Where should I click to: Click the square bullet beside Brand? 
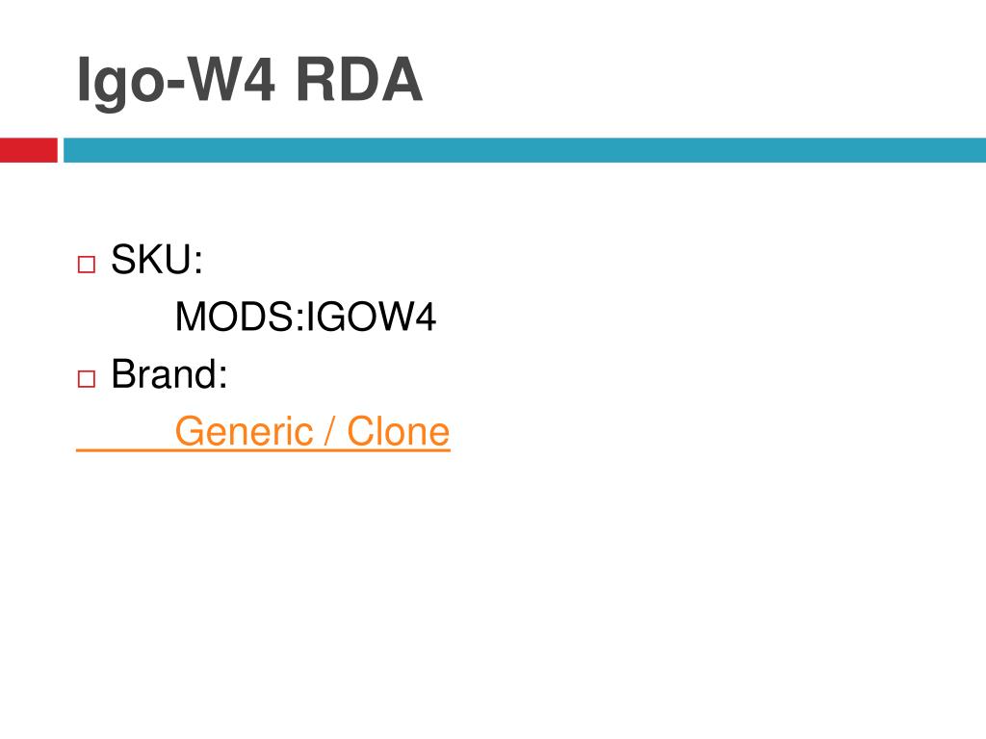coord(86,379)
